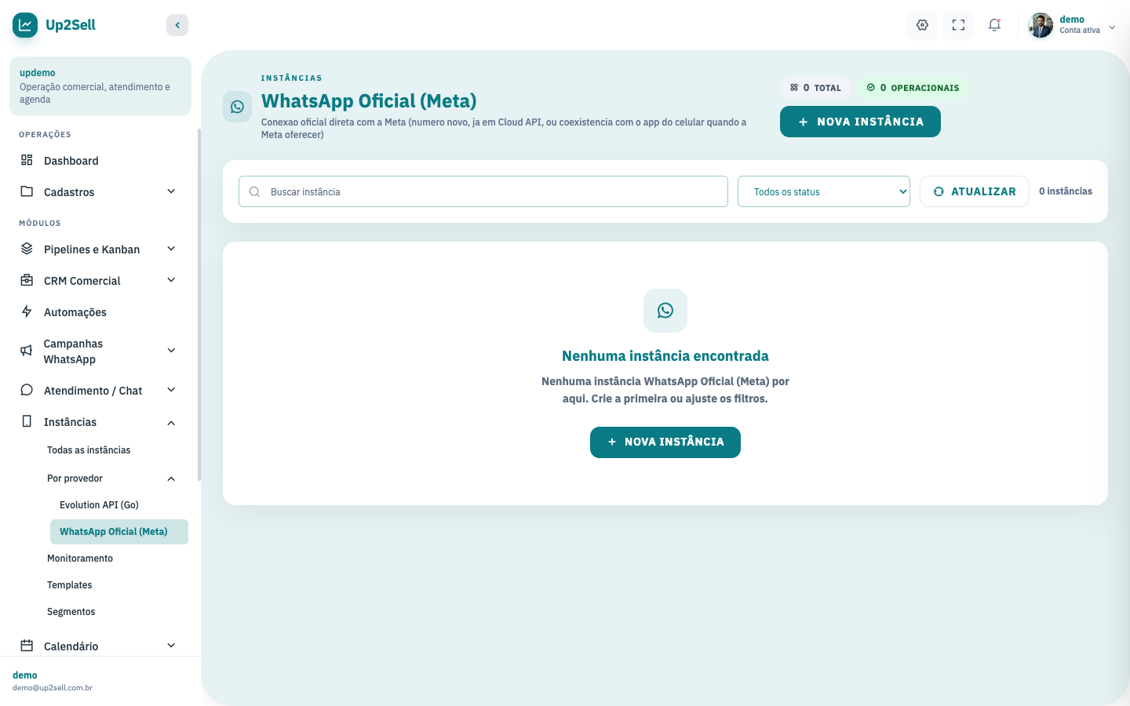Viewport: 1130px width, 706px height.
Task: Click the updemo workspace card
Action: point(100,86)
